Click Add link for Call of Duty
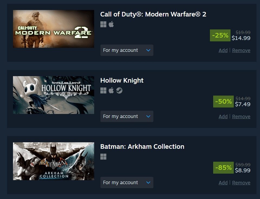 223,50
